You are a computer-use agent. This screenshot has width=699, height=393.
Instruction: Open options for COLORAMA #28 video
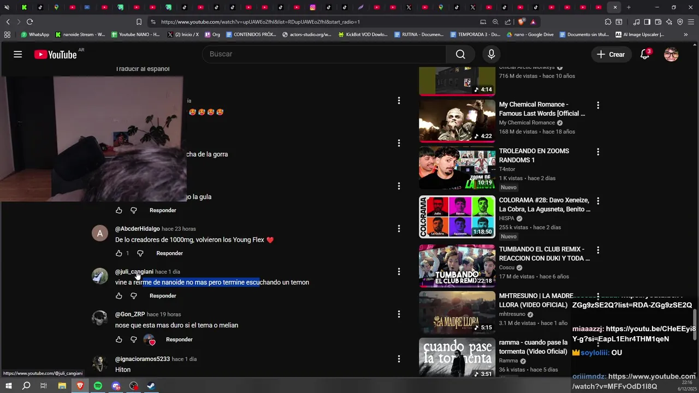click(598, 201)
